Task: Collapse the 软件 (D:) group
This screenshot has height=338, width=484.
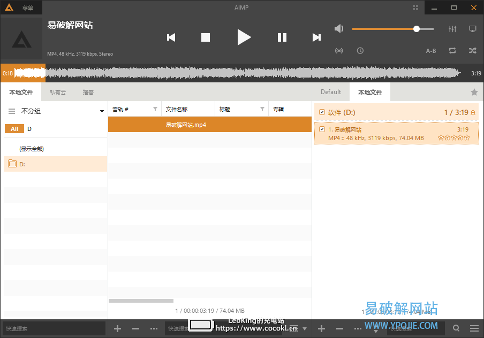Action: coord(473,112)
